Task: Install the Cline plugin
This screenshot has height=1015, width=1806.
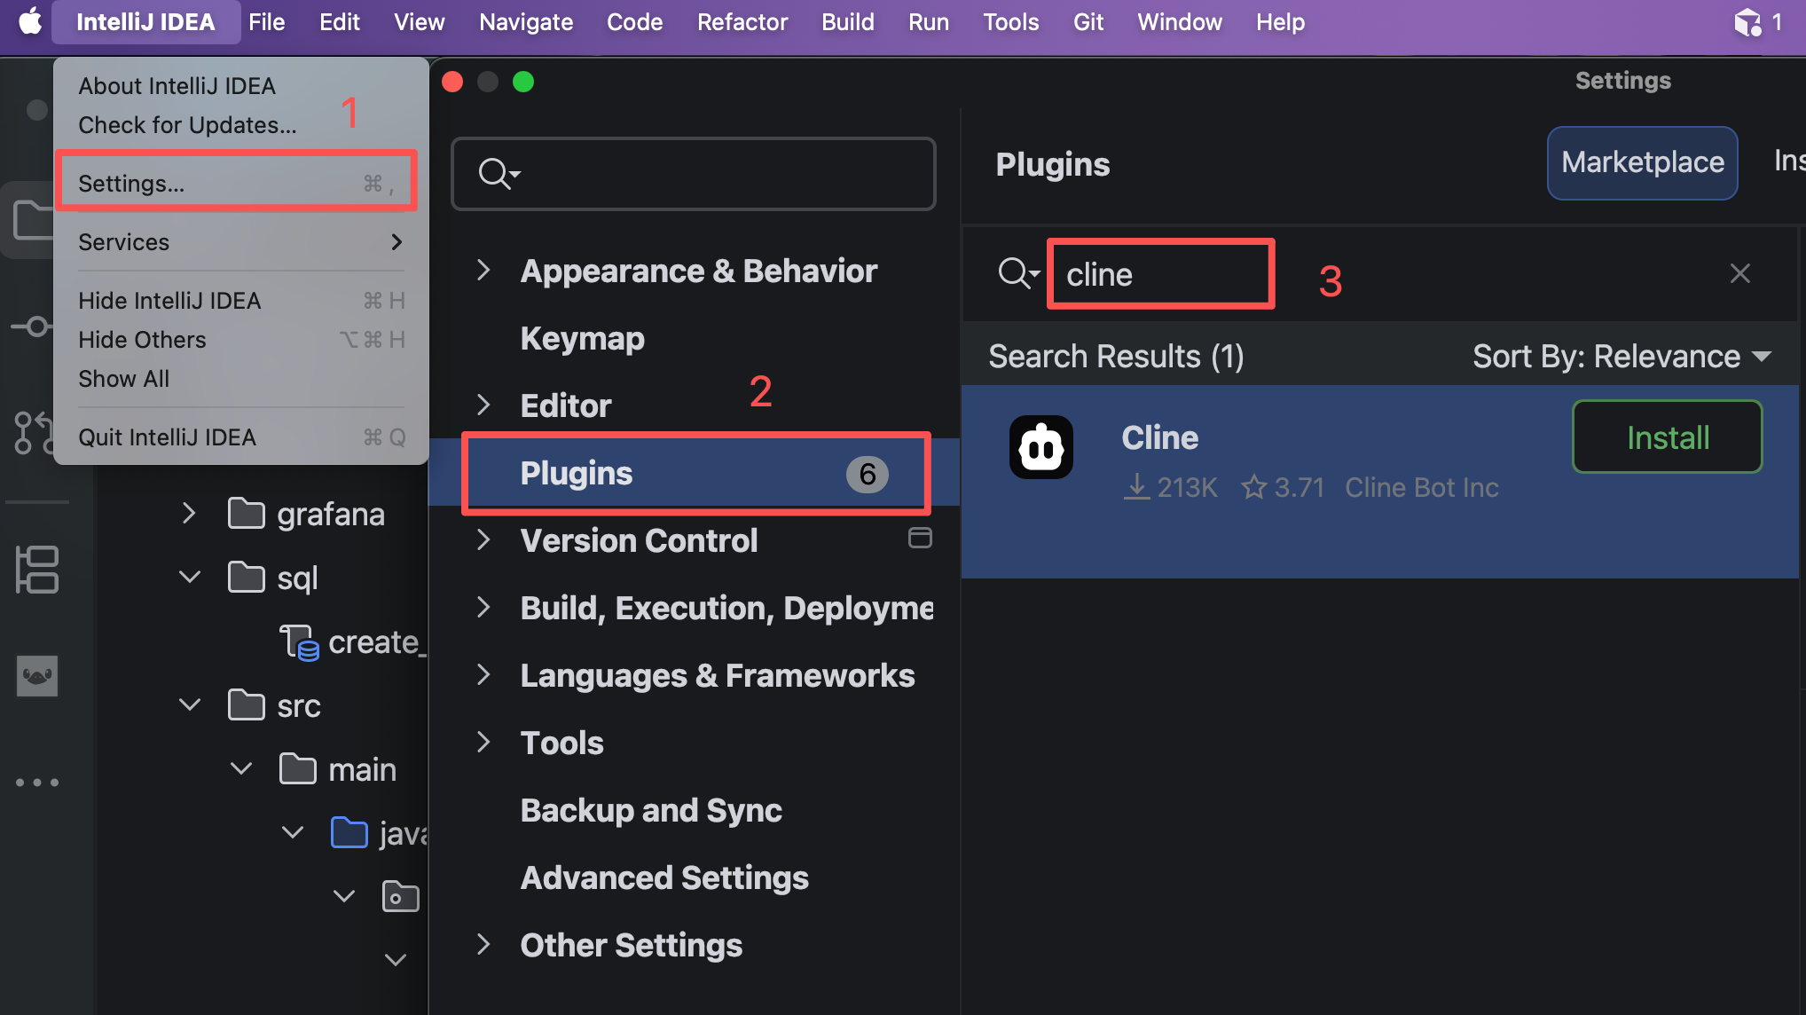Action: point(1667,437)
